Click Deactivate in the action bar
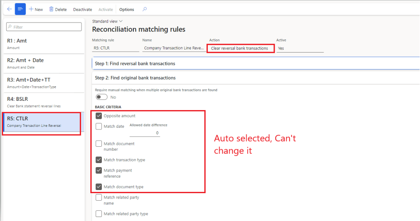Image resolution: width=420 pixels, height=221 pixels. click(x=82, y=9)
